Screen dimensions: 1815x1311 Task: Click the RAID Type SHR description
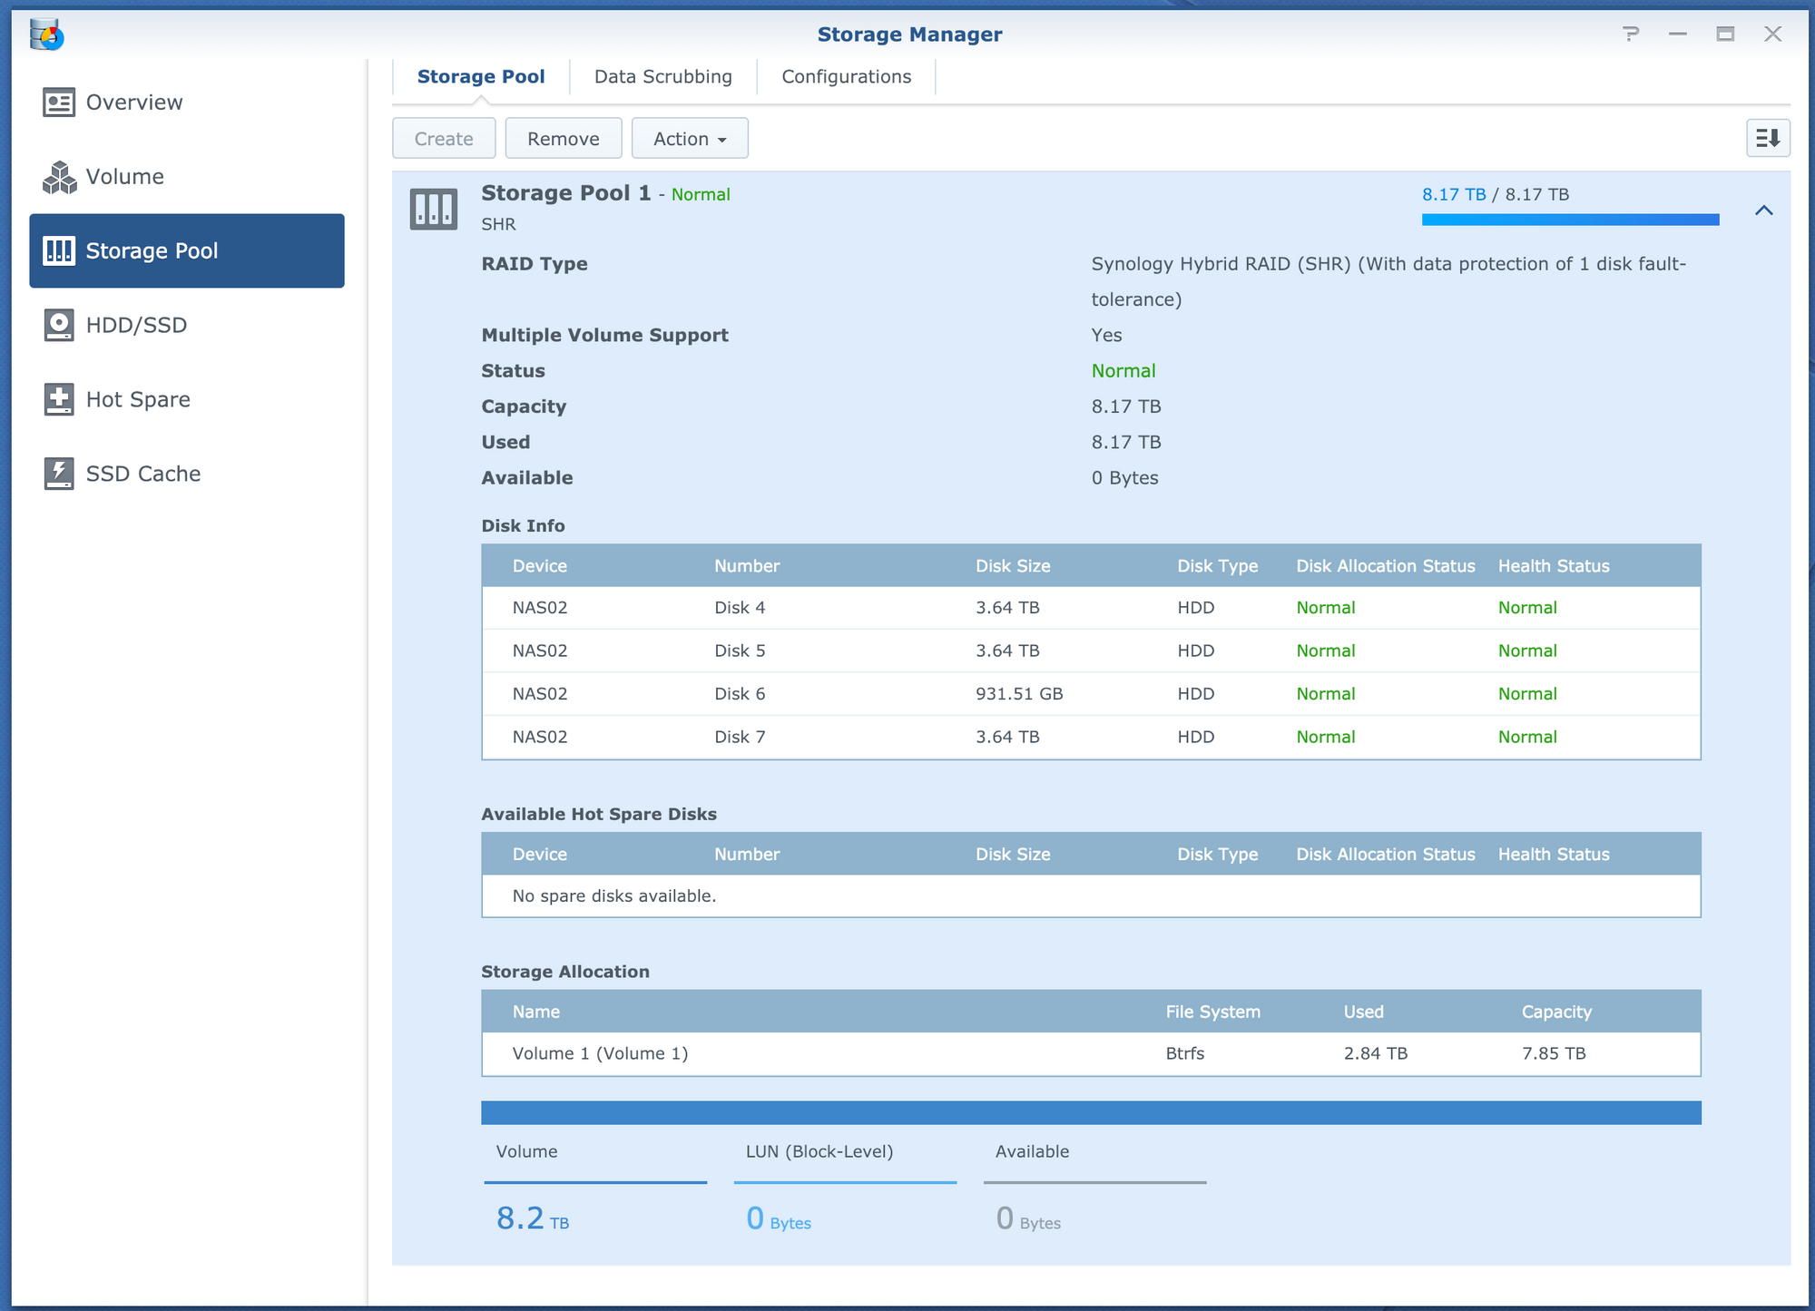1388,281
